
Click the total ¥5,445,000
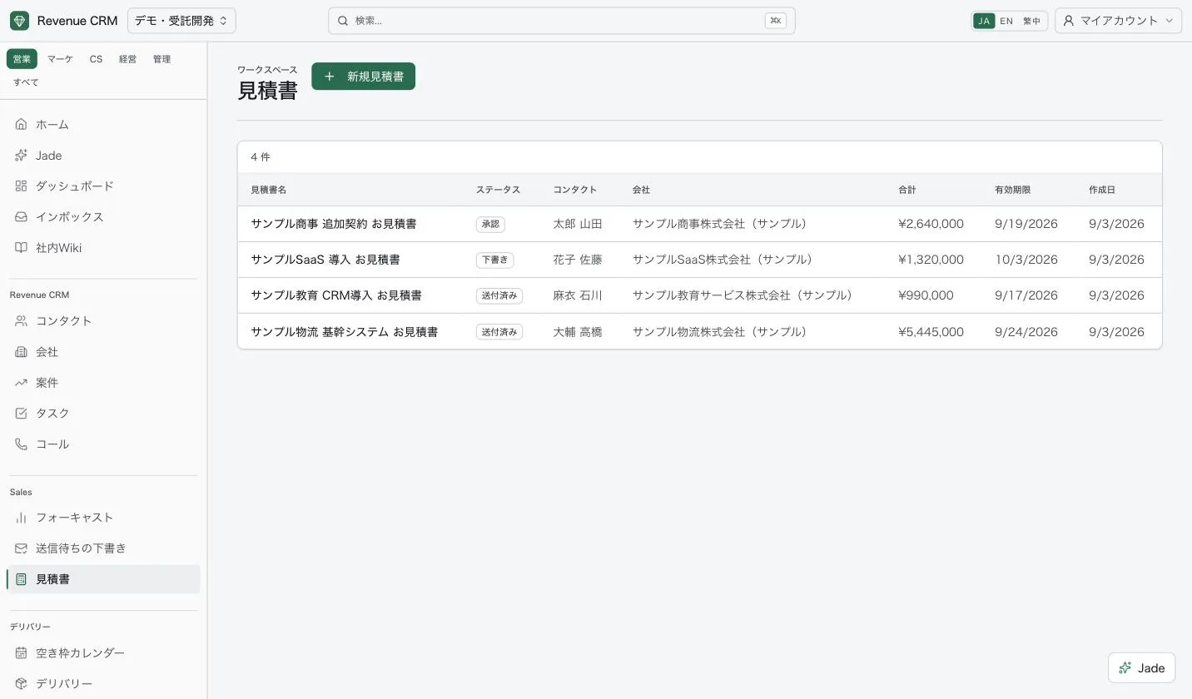click(931, 332)
